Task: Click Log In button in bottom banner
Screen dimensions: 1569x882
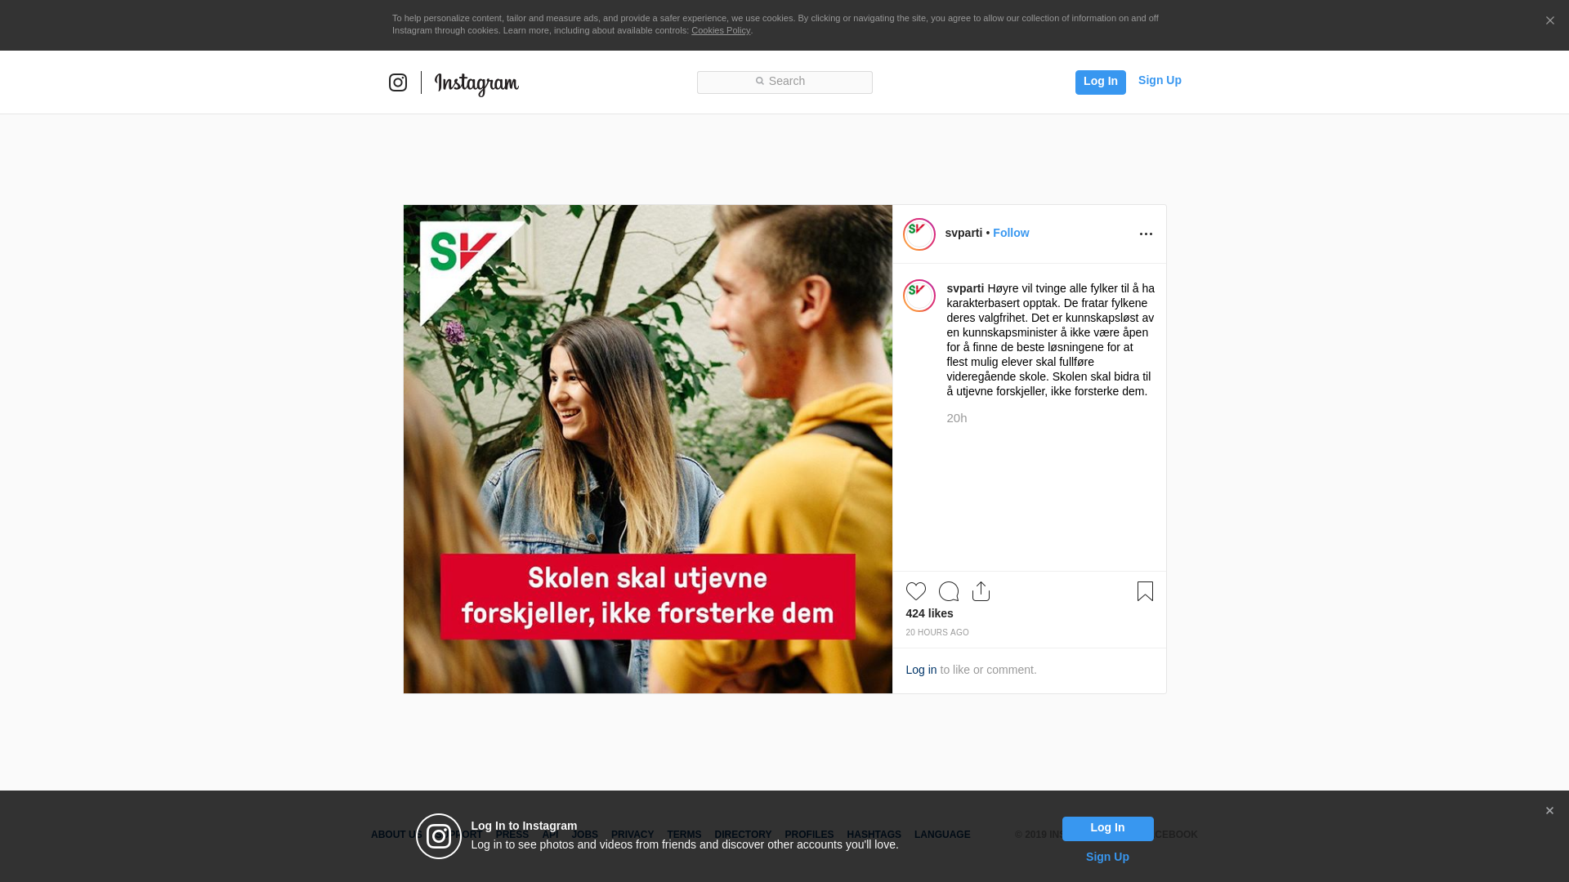Action: (x=1107, y=829)
